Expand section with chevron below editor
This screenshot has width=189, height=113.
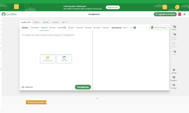pos(98,98)
